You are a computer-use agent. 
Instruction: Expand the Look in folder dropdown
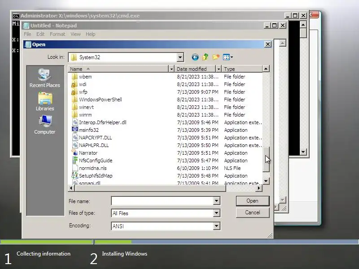[x=180, y=57]
